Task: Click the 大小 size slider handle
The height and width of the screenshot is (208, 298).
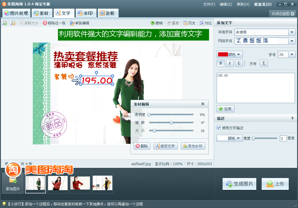Action: [154, 130]
